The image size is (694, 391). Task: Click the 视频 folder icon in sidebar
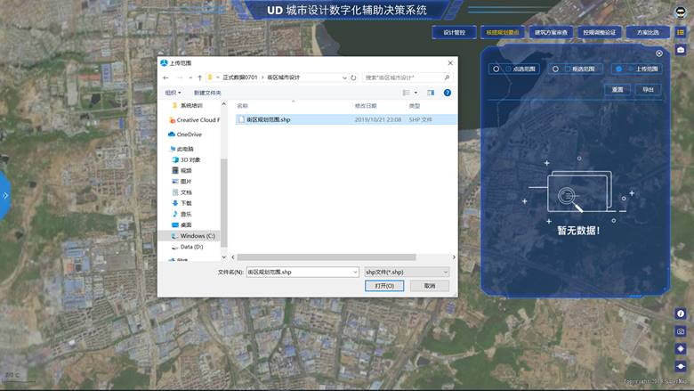175,170
